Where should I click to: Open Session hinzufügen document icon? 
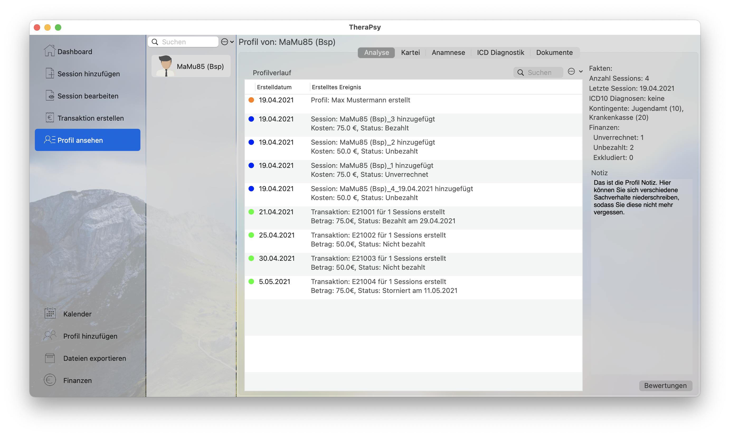pyautogui.click(x=50, y=73)
